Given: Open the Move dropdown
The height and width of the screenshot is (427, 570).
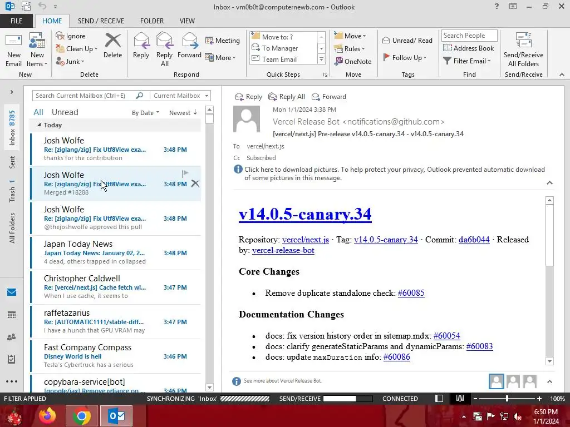Looking at the screenshot, I should click(x=350, y=36).
